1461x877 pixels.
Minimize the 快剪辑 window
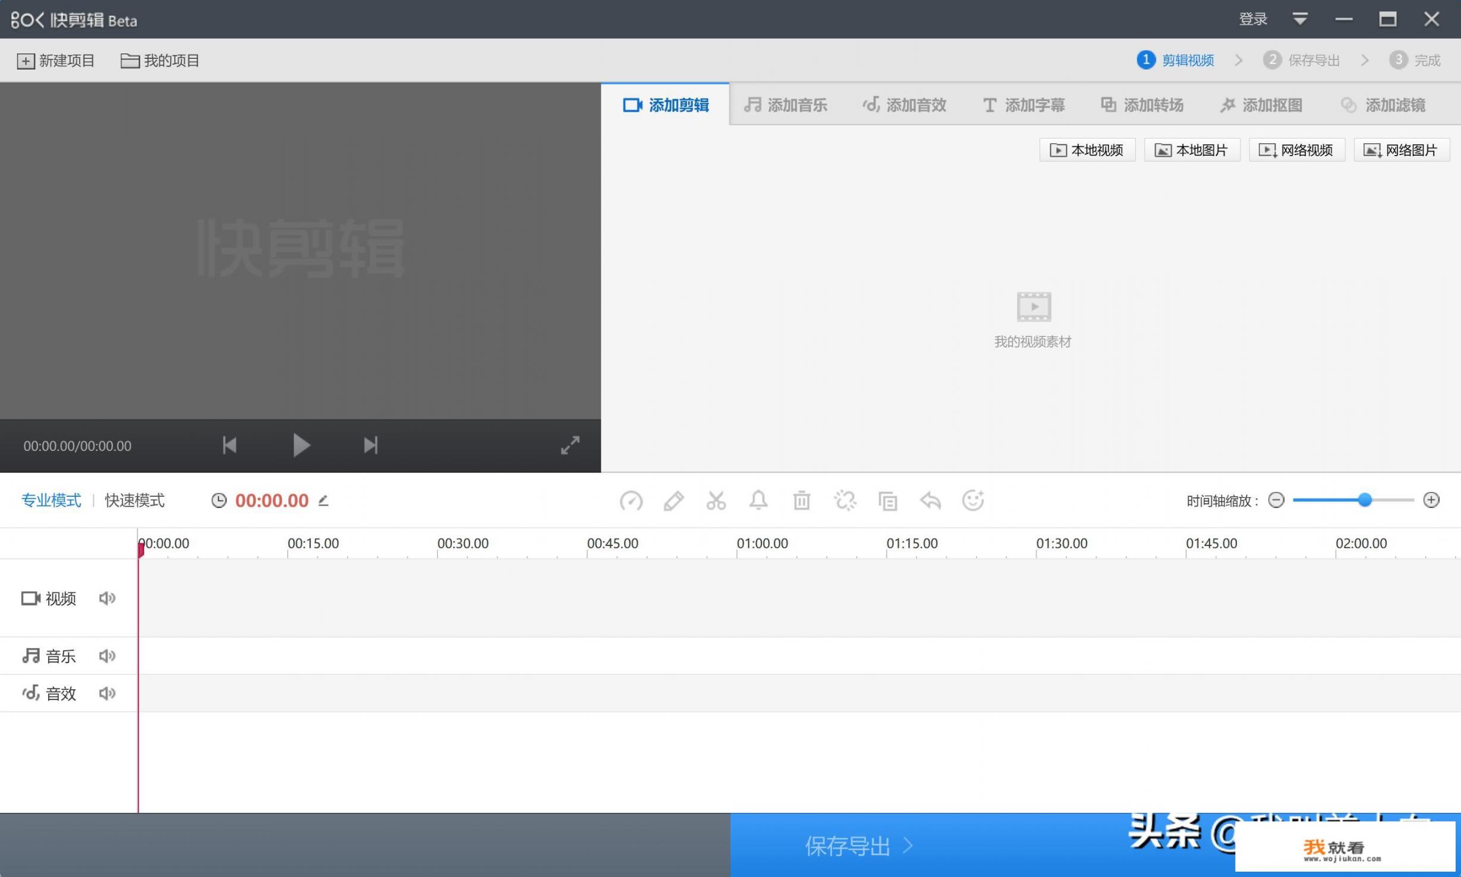click(1344, 19)
